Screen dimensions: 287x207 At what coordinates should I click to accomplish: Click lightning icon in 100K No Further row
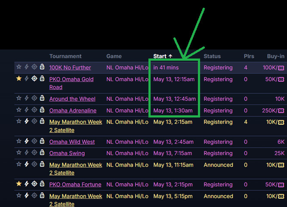pyautogui.click(x=27, y=67)
